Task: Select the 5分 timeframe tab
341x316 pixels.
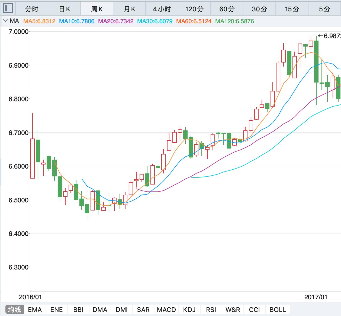Action: 324,9
